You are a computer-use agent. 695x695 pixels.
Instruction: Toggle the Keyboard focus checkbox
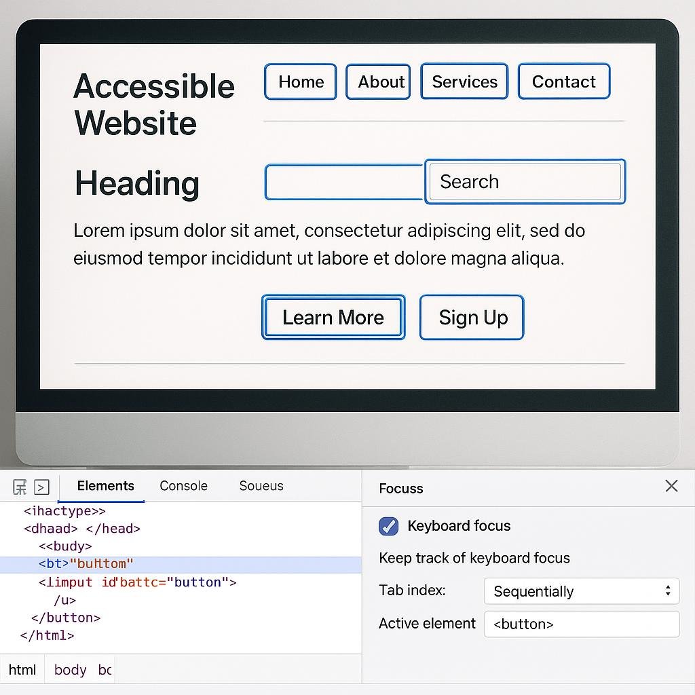pyautogui.click(x=388, y=526)
